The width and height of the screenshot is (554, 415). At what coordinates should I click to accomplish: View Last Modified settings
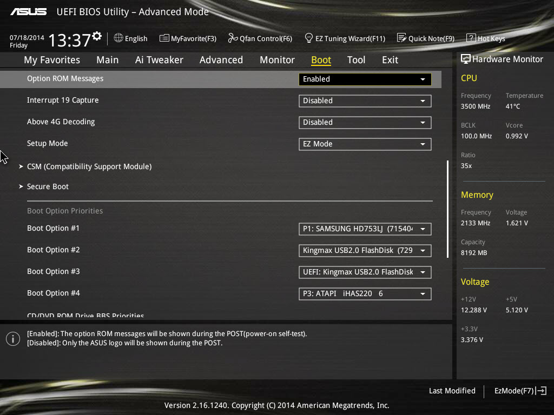452,391
